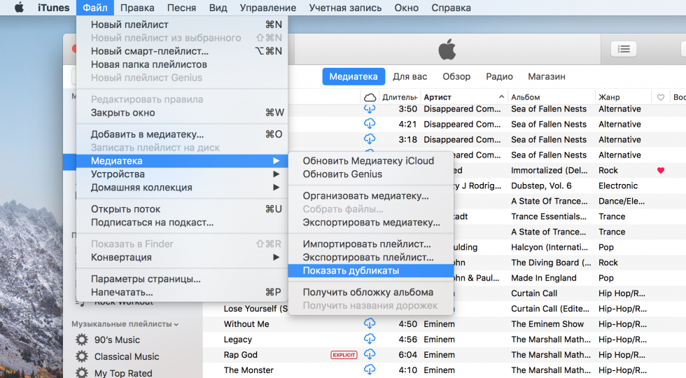Viewport: 686px width, 378px height.
Task: Open the iTunes application menu
Action: coord(53,8)
